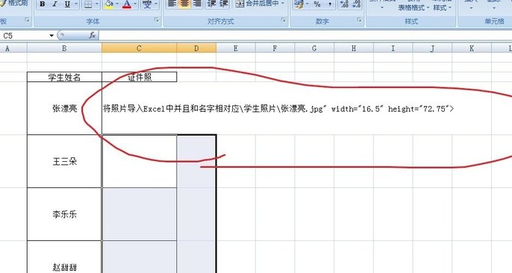512x273 pixels.
Task: Select column K header
Action: (472, 48)
